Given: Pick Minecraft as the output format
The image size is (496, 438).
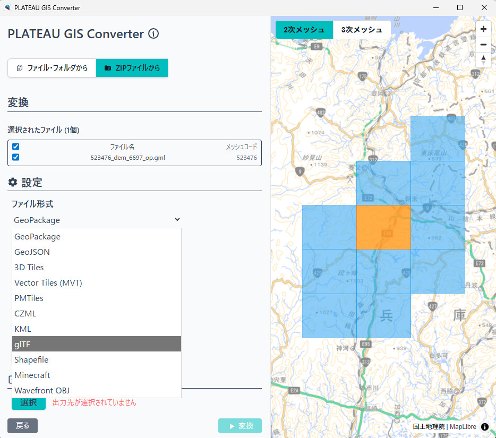Looking at the screenshot, I should [x=97, y=375].
